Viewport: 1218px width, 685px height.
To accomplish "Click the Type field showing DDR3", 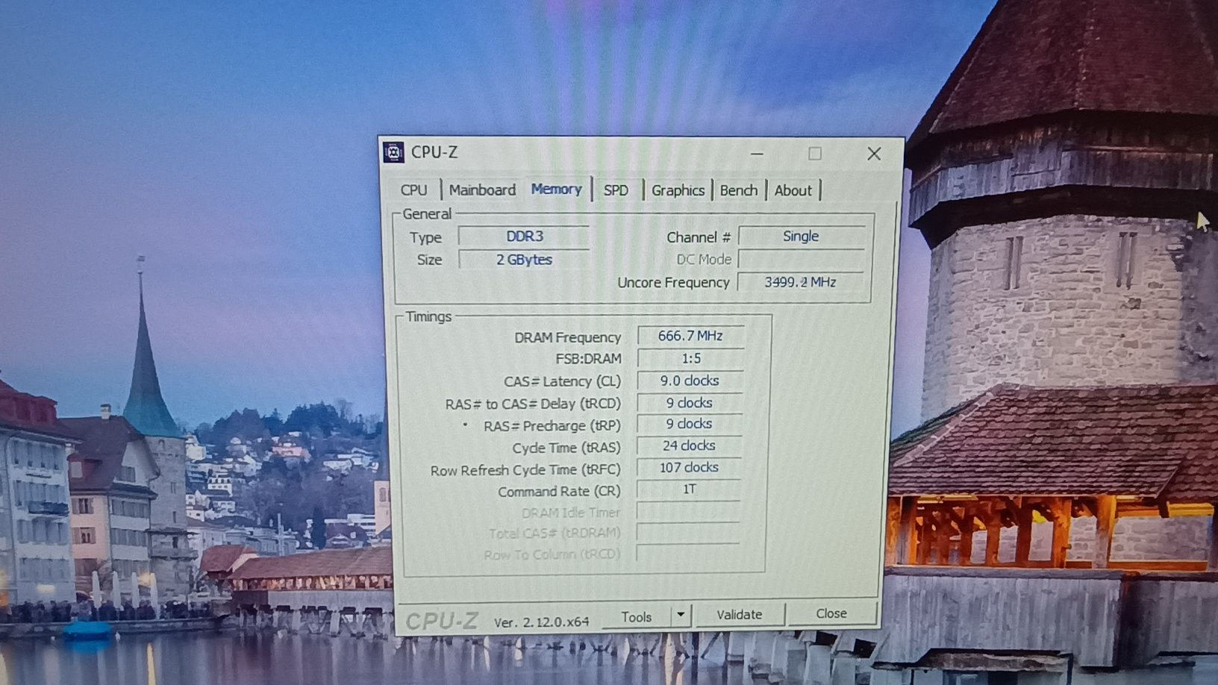I will click(x=524, y=237).
